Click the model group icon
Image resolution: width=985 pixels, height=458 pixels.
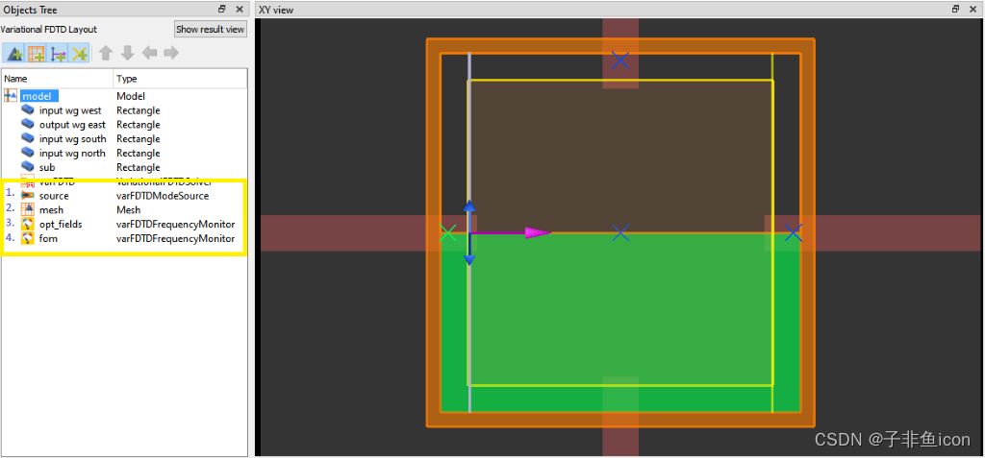pos(11,96)
